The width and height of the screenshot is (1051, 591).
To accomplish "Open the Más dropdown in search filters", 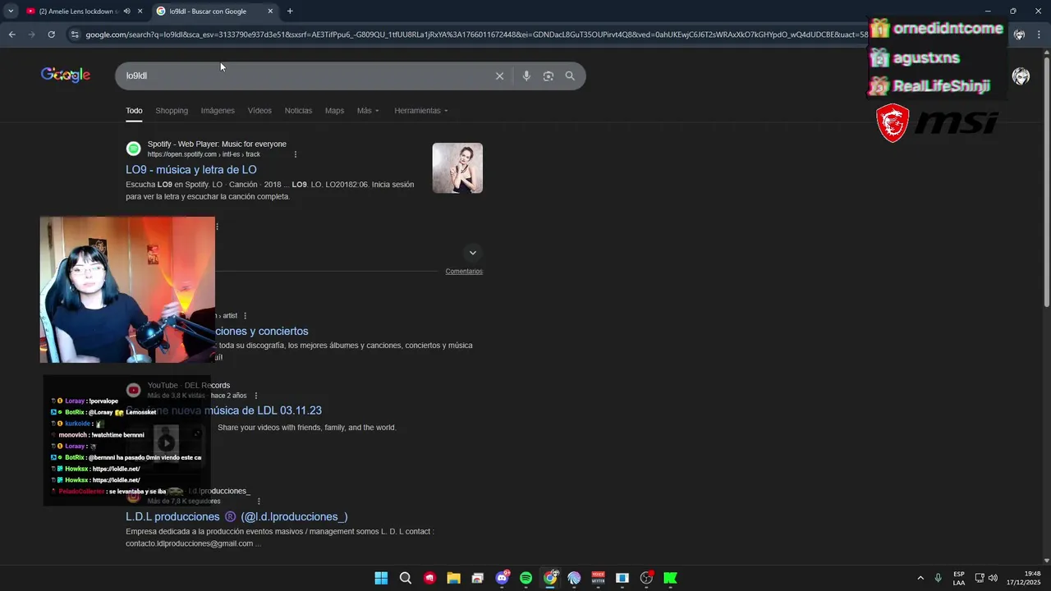I will [x=368, y=111].
